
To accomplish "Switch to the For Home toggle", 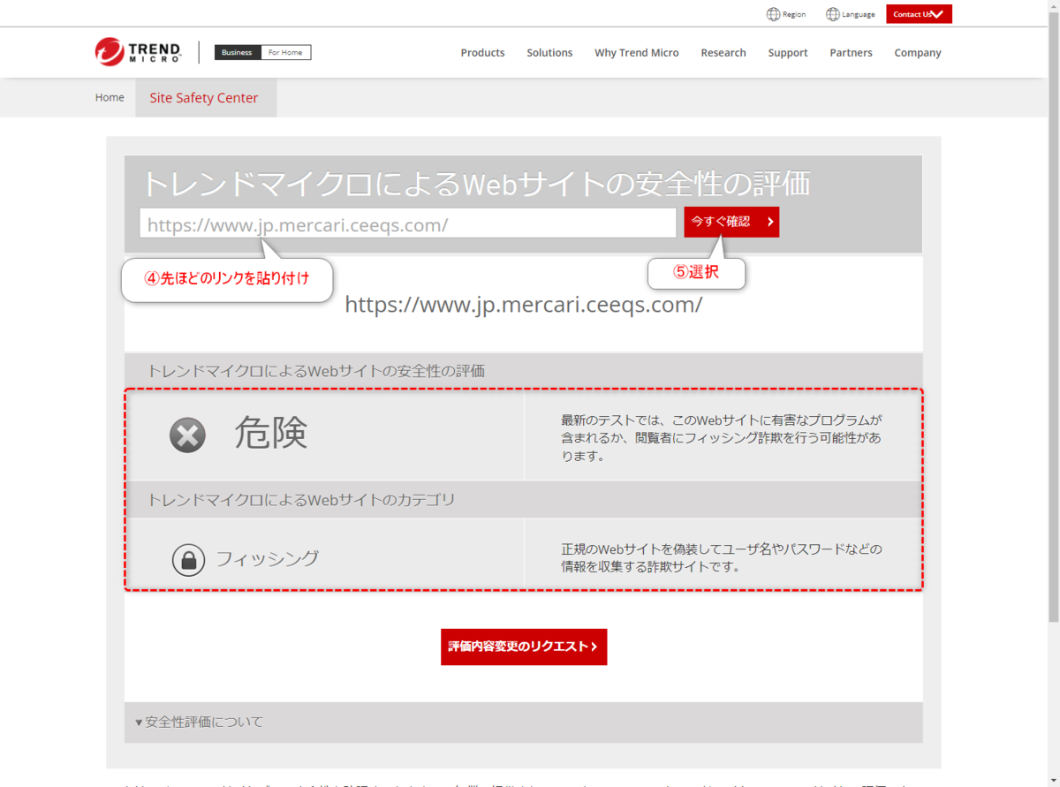I will click(285, 53).
